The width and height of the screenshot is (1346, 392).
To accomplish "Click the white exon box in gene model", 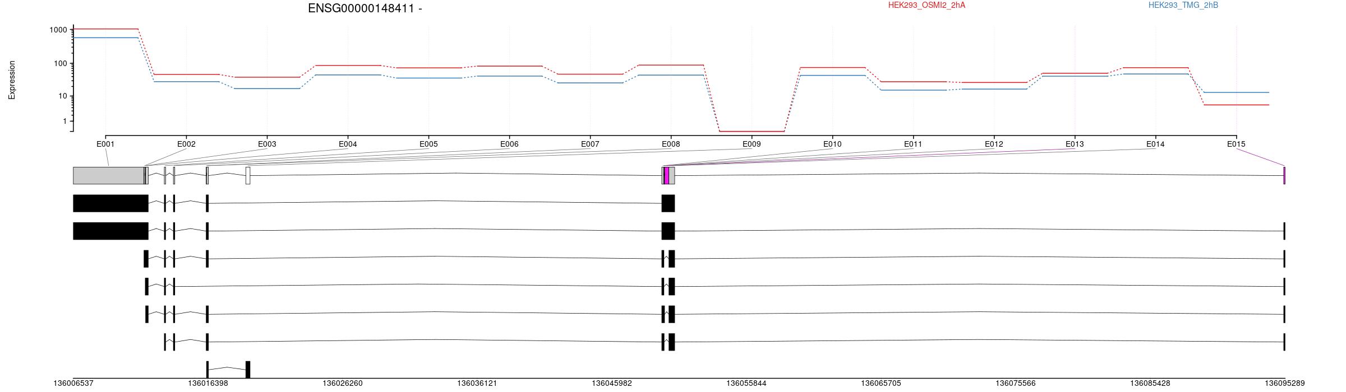I will tap(248, 175).
